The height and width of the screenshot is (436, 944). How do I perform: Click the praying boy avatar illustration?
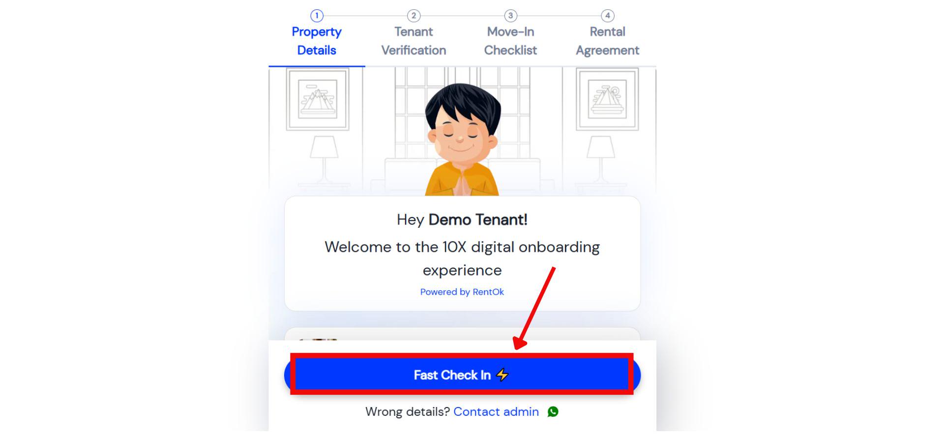[462, 139]
